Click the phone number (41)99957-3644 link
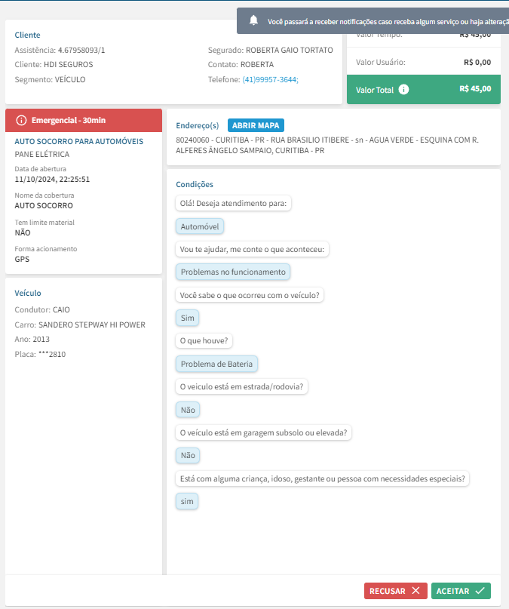Viewport: 509px width, 609px height. [270, 79]
